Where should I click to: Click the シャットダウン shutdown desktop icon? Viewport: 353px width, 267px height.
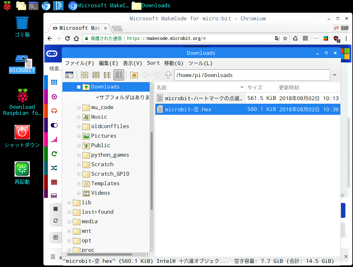point(22,136)
